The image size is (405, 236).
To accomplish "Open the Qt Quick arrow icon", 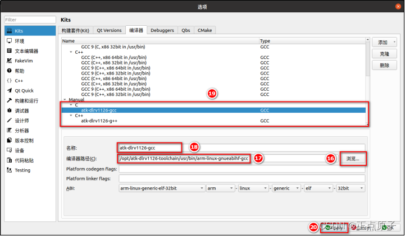I will 10,90.
